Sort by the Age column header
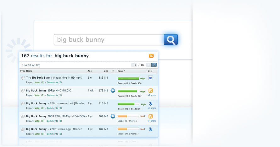 click(90, 71)
